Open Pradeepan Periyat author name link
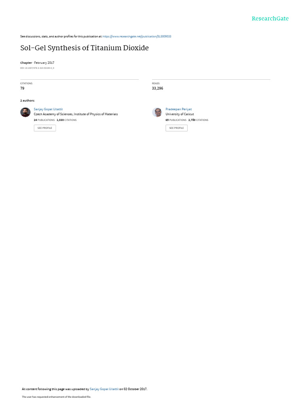Screen dimensions: 304x406 tap(179, 109)
